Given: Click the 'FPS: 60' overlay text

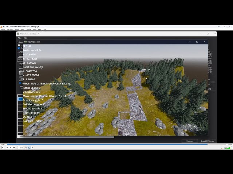Looking at the screenshot, I should (27, 46).
